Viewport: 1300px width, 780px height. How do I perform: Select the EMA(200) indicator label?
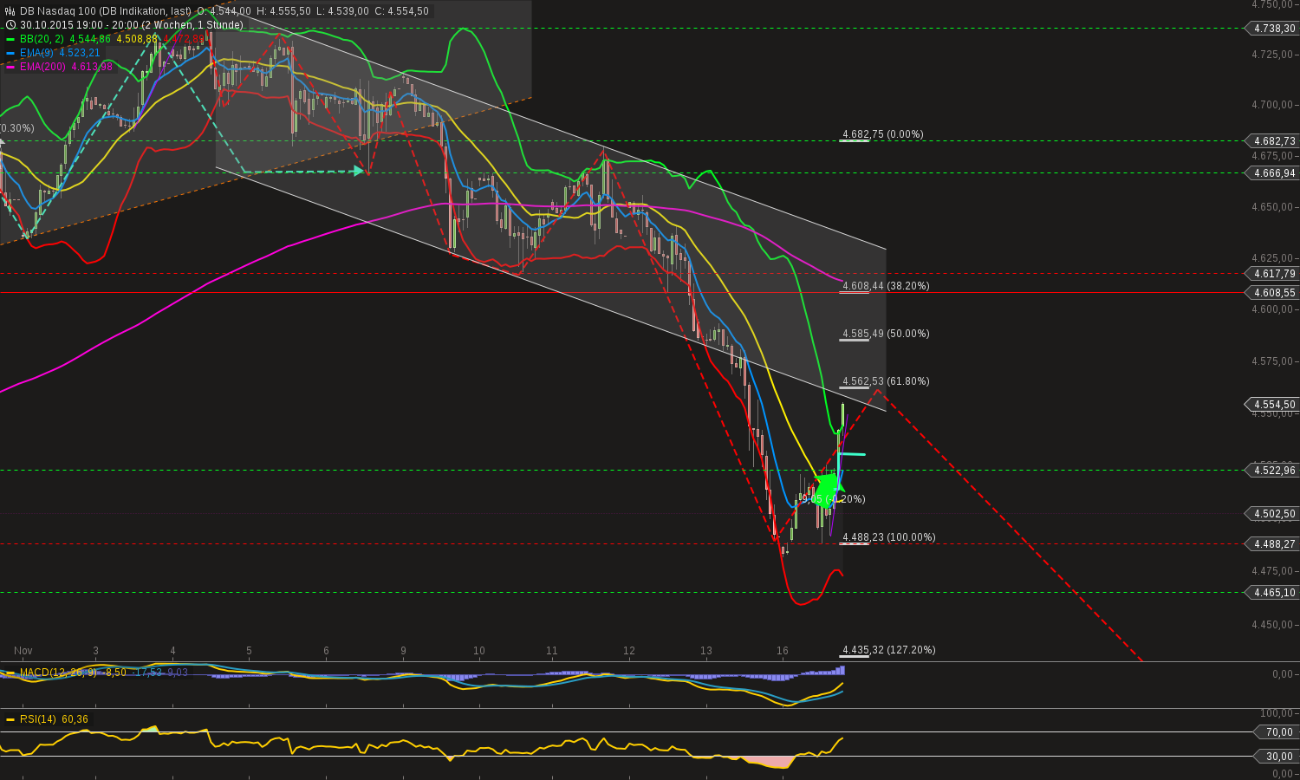pos(42,67)
